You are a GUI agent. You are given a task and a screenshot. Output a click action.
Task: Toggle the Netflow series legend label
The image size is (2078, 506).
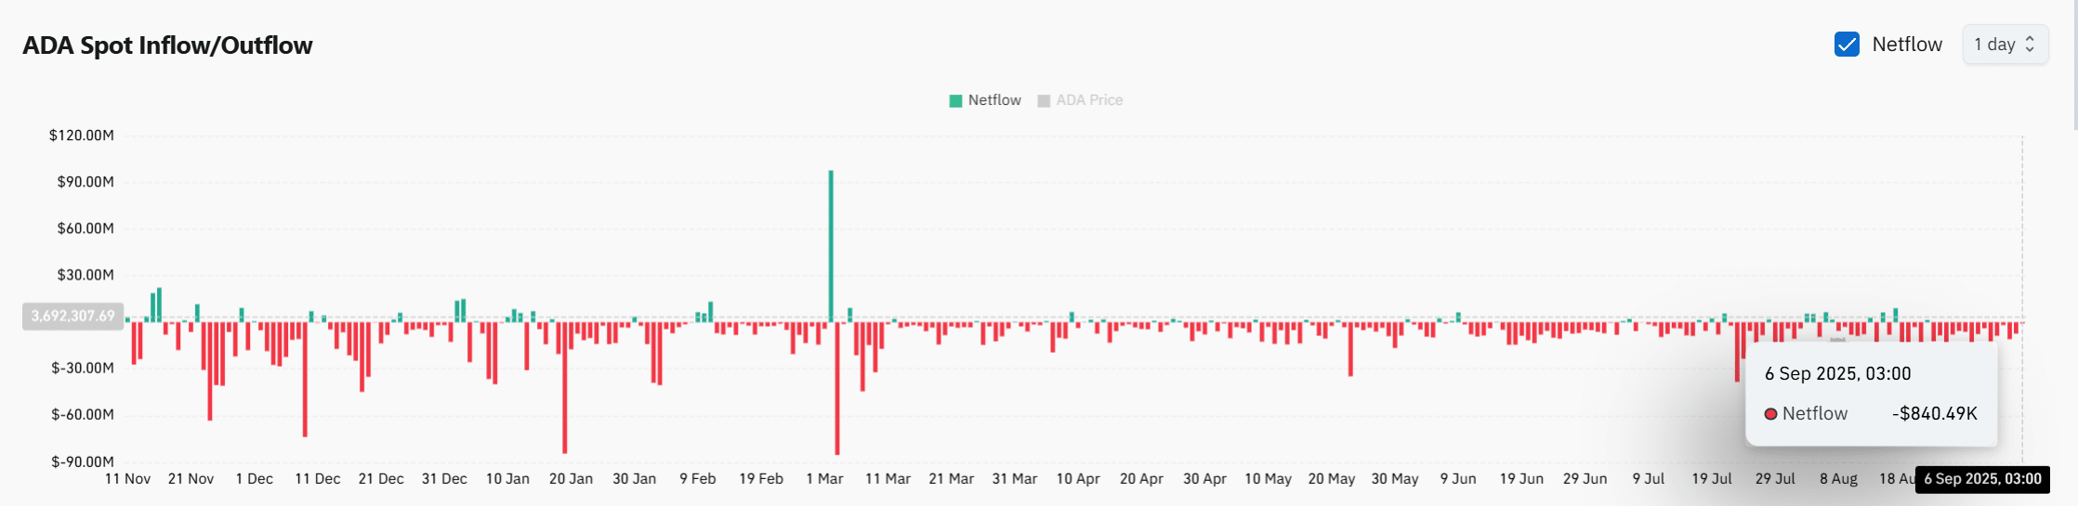pyautogui.click(x=994, y=100)
